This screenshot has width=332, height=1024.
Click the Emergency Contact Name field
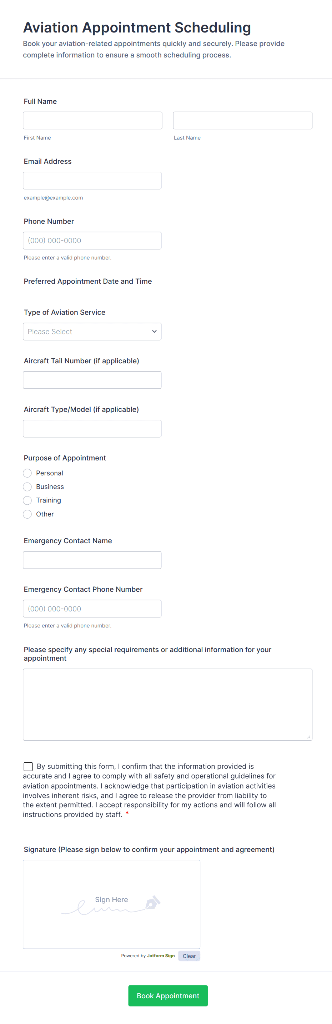point(92,560)
